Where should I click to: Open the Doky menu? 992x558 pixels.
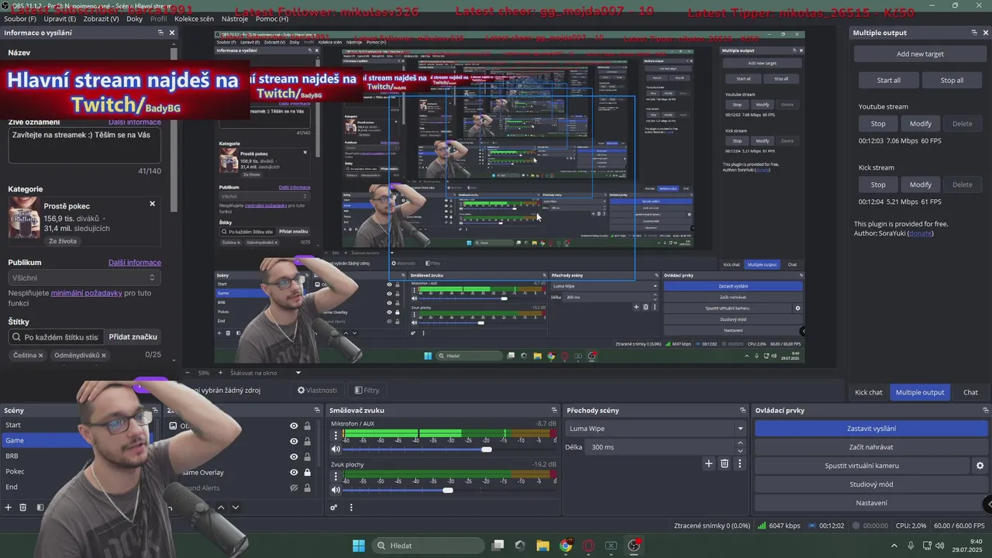click(134, 19)
